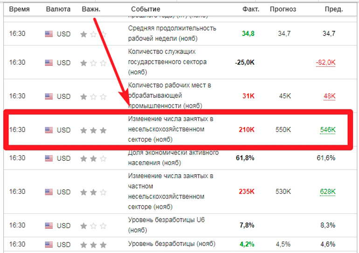Click actual value -25,0K
Viewport: 359px width, 253px height.
coord(245,62)
